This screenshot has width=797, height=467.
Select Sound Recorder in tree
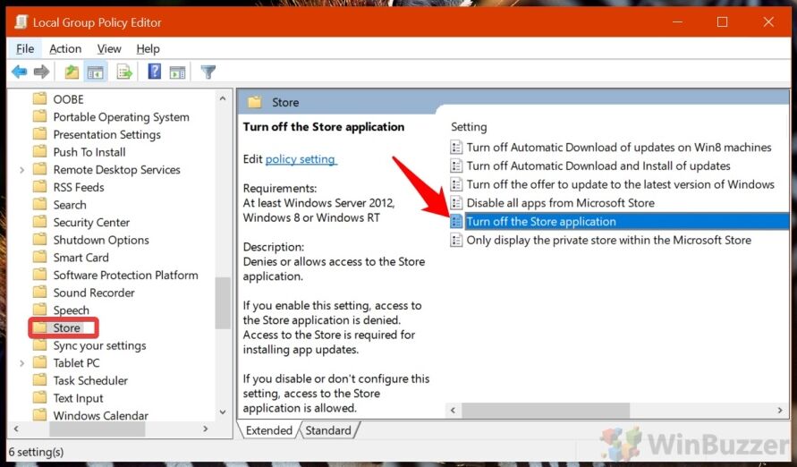[94, 293]
